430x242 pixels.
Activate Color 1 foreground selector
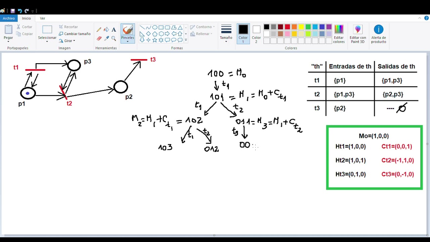[x=243, y=34]
